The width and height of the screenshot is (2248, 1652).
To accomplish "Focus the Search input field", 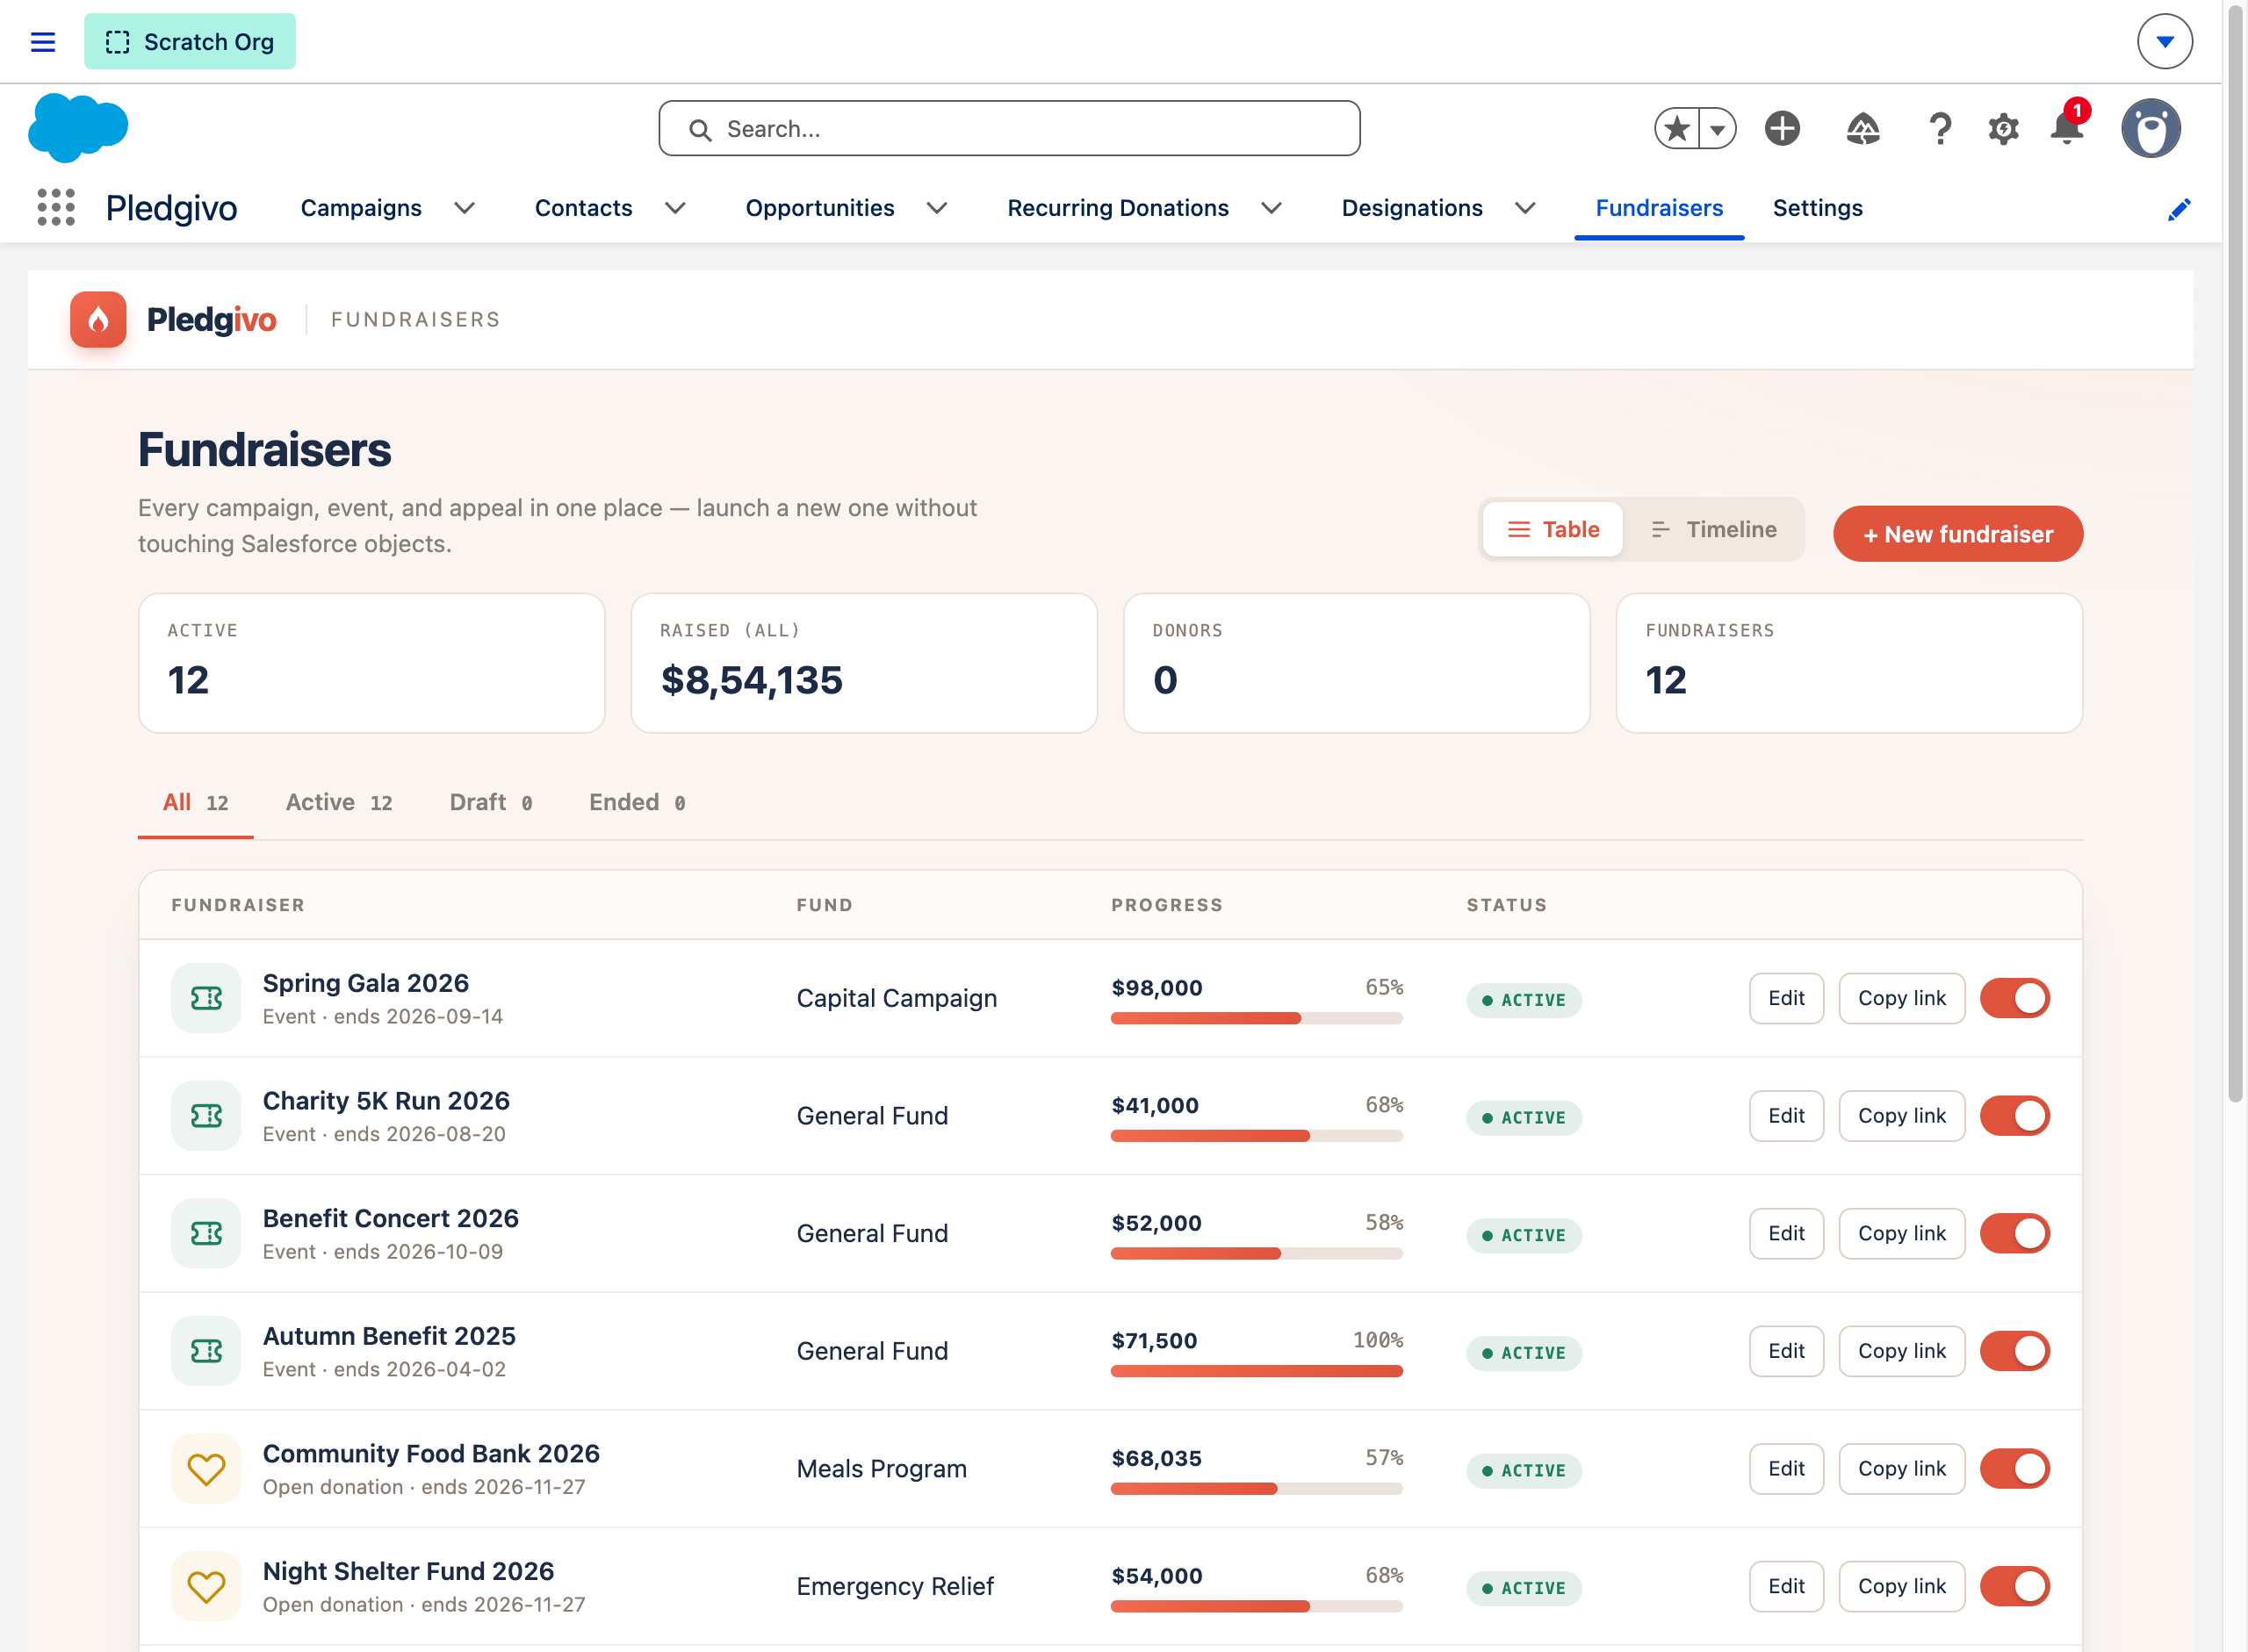I will point(1008,128).
